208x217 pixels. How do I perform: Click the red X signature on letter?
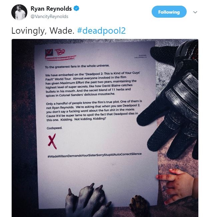click(x=52, y=141)
